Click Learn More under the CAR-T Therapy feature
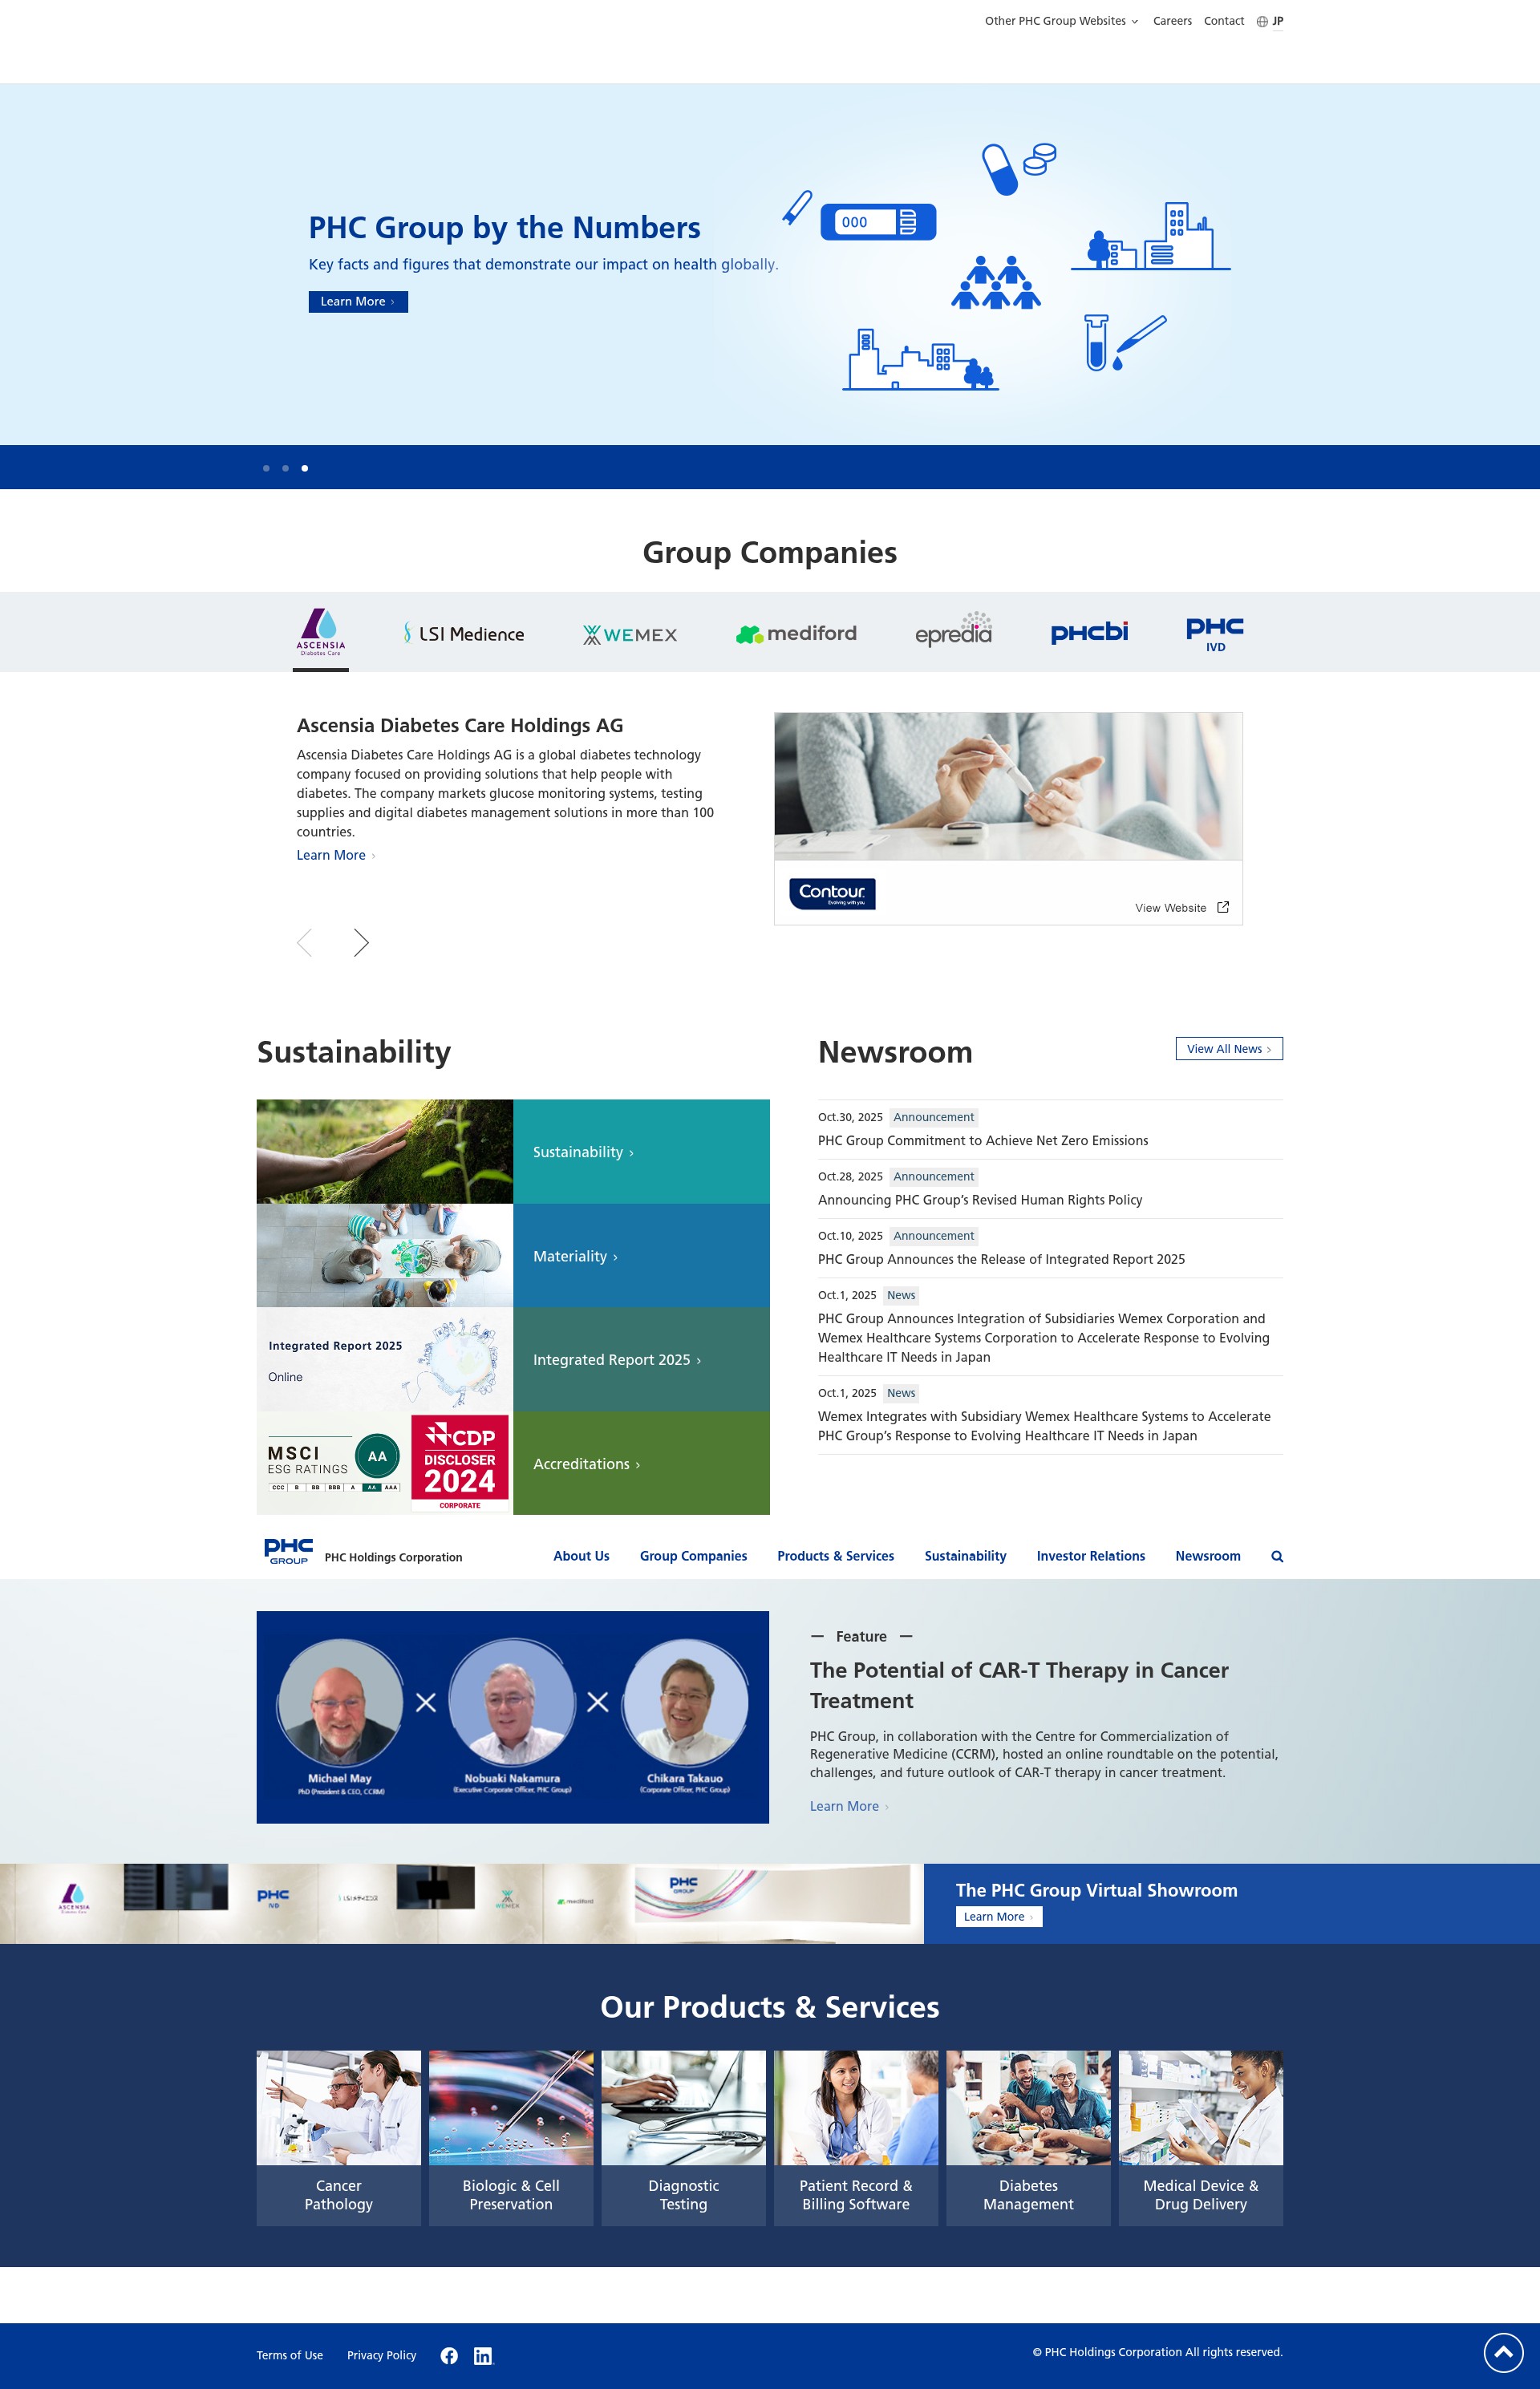Image resolution: width=1540 pixels, height=2389 pixels. [849, 1806]
